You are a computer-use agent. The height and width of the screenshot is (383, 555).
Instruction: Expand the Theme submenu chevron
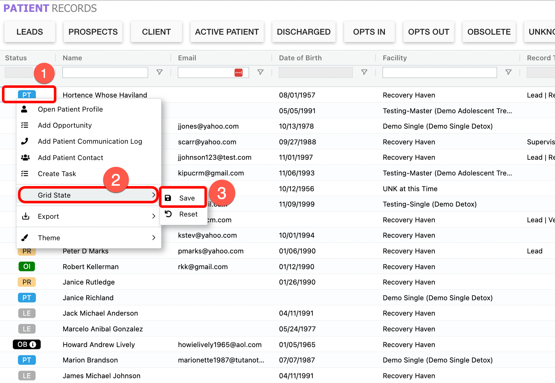click(154, 238)
